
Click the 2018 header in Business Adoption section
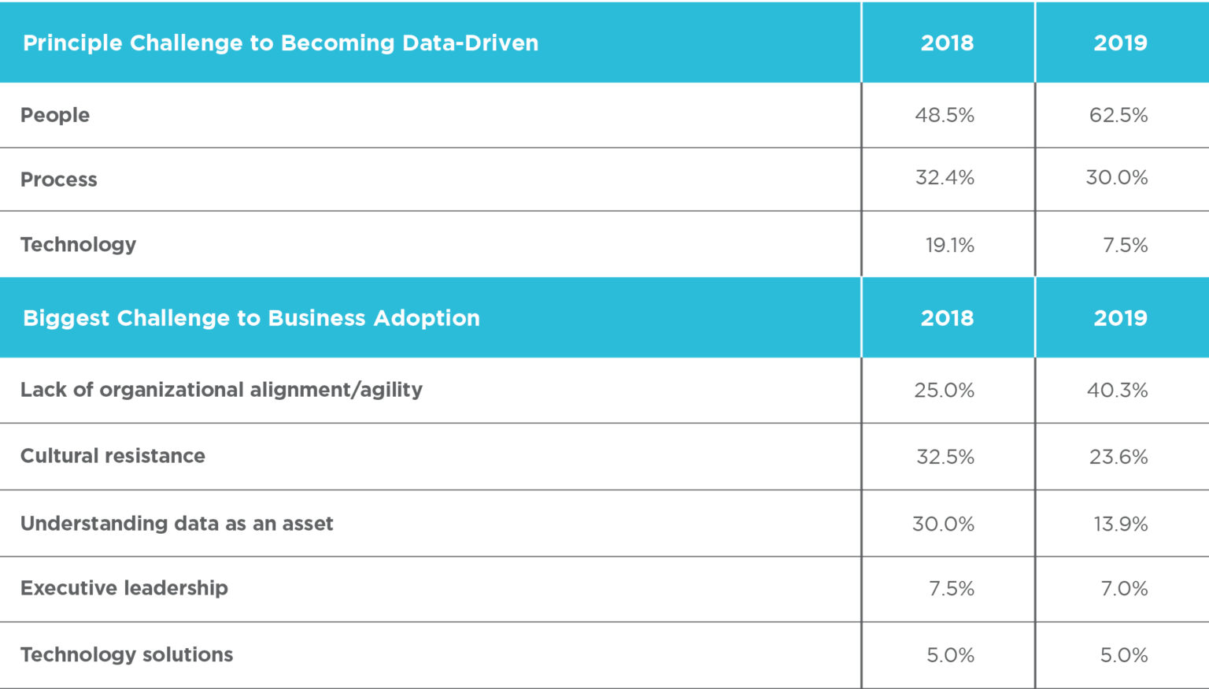pos(947,318)
